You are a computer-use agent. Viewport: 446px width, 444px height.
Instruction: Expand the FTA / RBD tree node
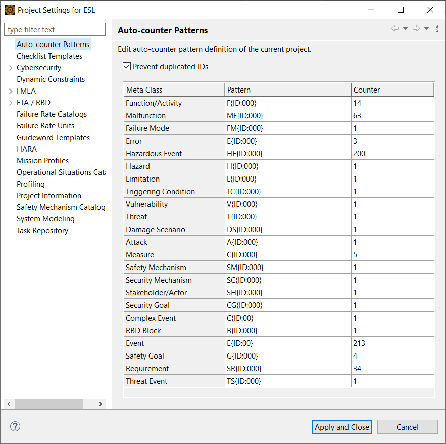pyautogui.click(x=11, y=103)
